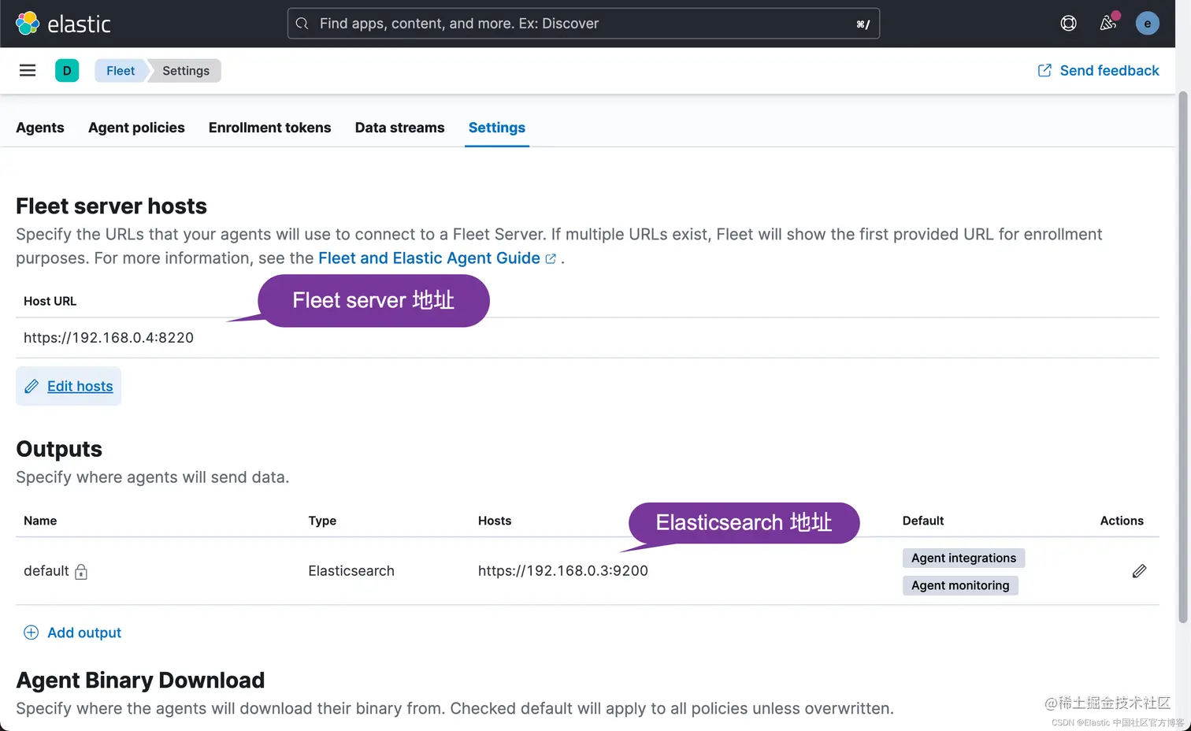This screenshot has width=1191, height=731.
Task: Open the help menu icon
Action: pyautogui.click(x=1068, y=24)
